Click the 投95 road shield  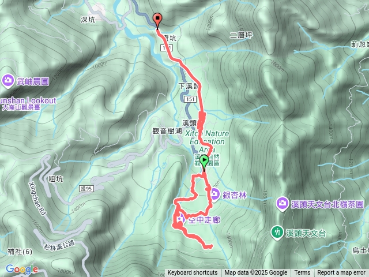coord(86,189)
